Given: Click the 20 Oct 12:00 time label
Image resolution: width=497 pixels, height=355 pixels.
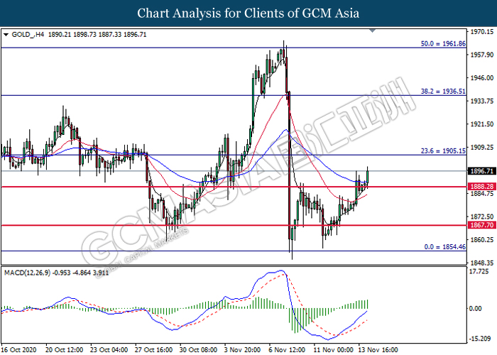Looking at the screenshot, I should click(x=64, y=349).
